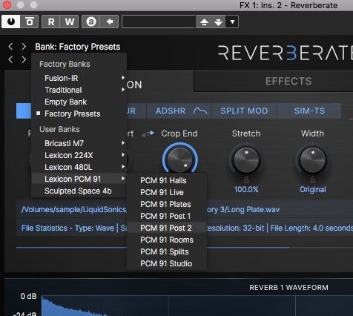Choose PCM 91 Splits
The image size is (353, 316).
coord(167,251)
